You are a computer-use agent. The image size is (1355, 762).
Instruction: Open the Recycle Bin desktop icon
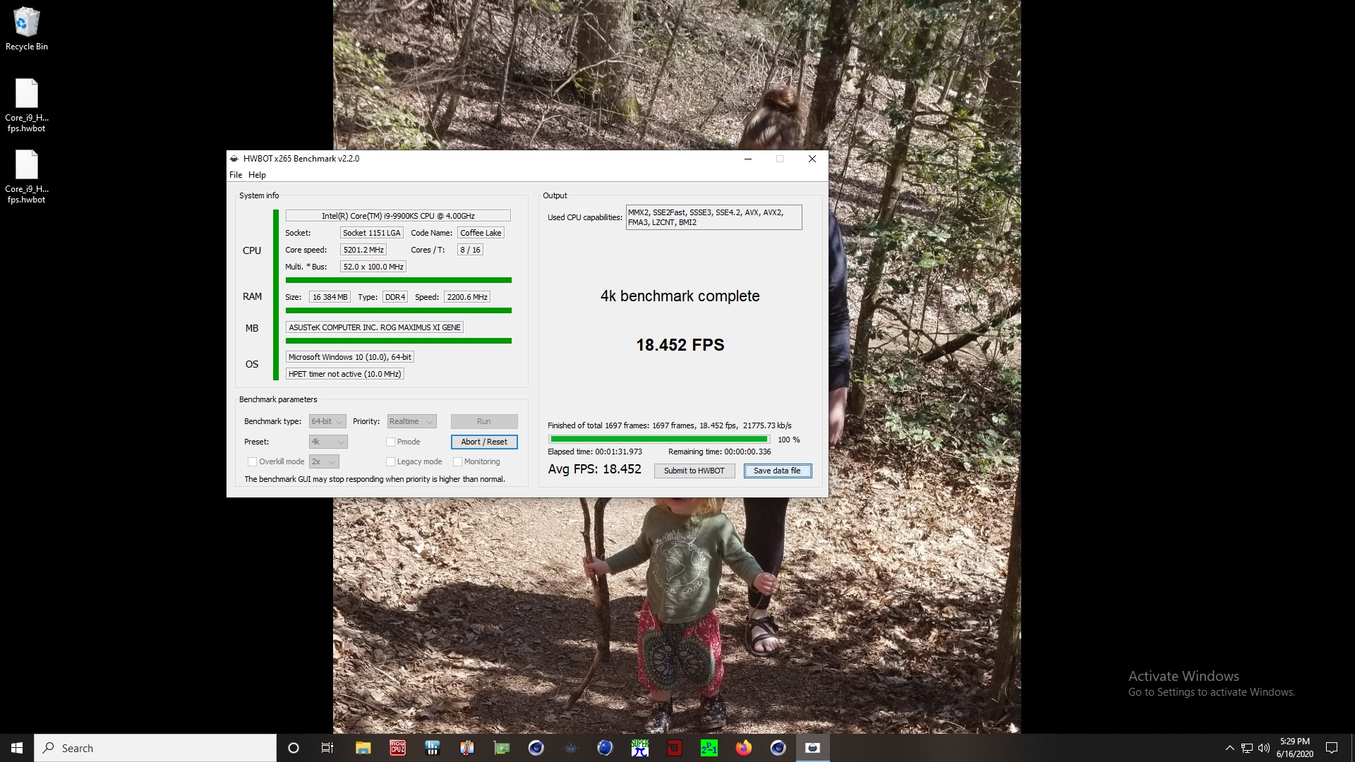[x=27, y=29]
